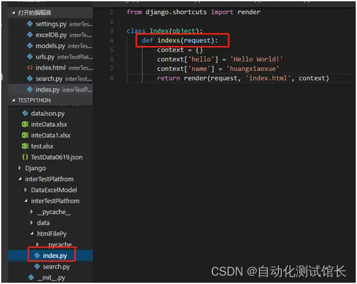
Task: Open settings.py from open editors
Action: [x=51, y=24]
